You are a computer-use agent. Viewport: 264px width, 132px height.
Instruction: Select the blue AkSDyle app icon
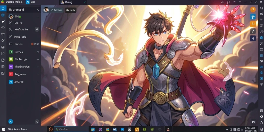(11, 82)
